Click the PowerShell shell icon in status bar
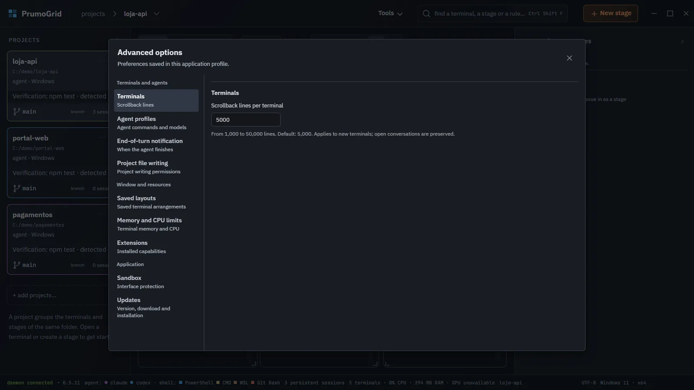The height and width of the screenshot is (390, 694). click(x=181, y=383)
